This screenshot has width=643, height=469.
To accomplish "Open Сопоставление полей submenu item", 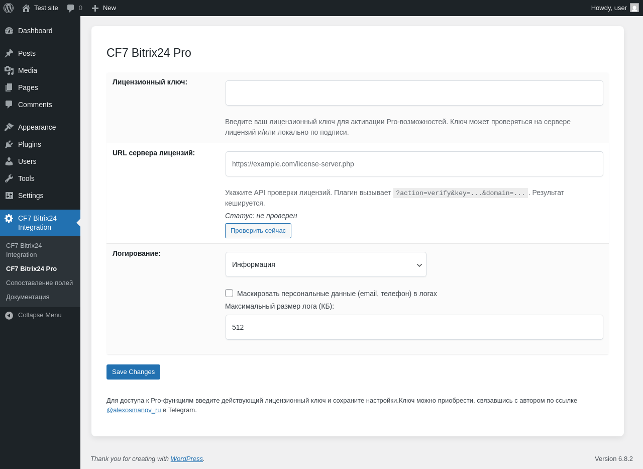I will pyautogui.click(x=39, y=283).
